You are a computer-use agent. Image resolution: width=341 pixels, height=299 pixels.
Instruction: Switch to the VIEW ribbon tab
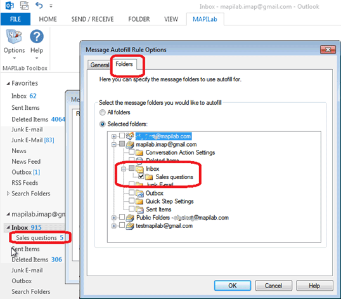tap(171, 19)
